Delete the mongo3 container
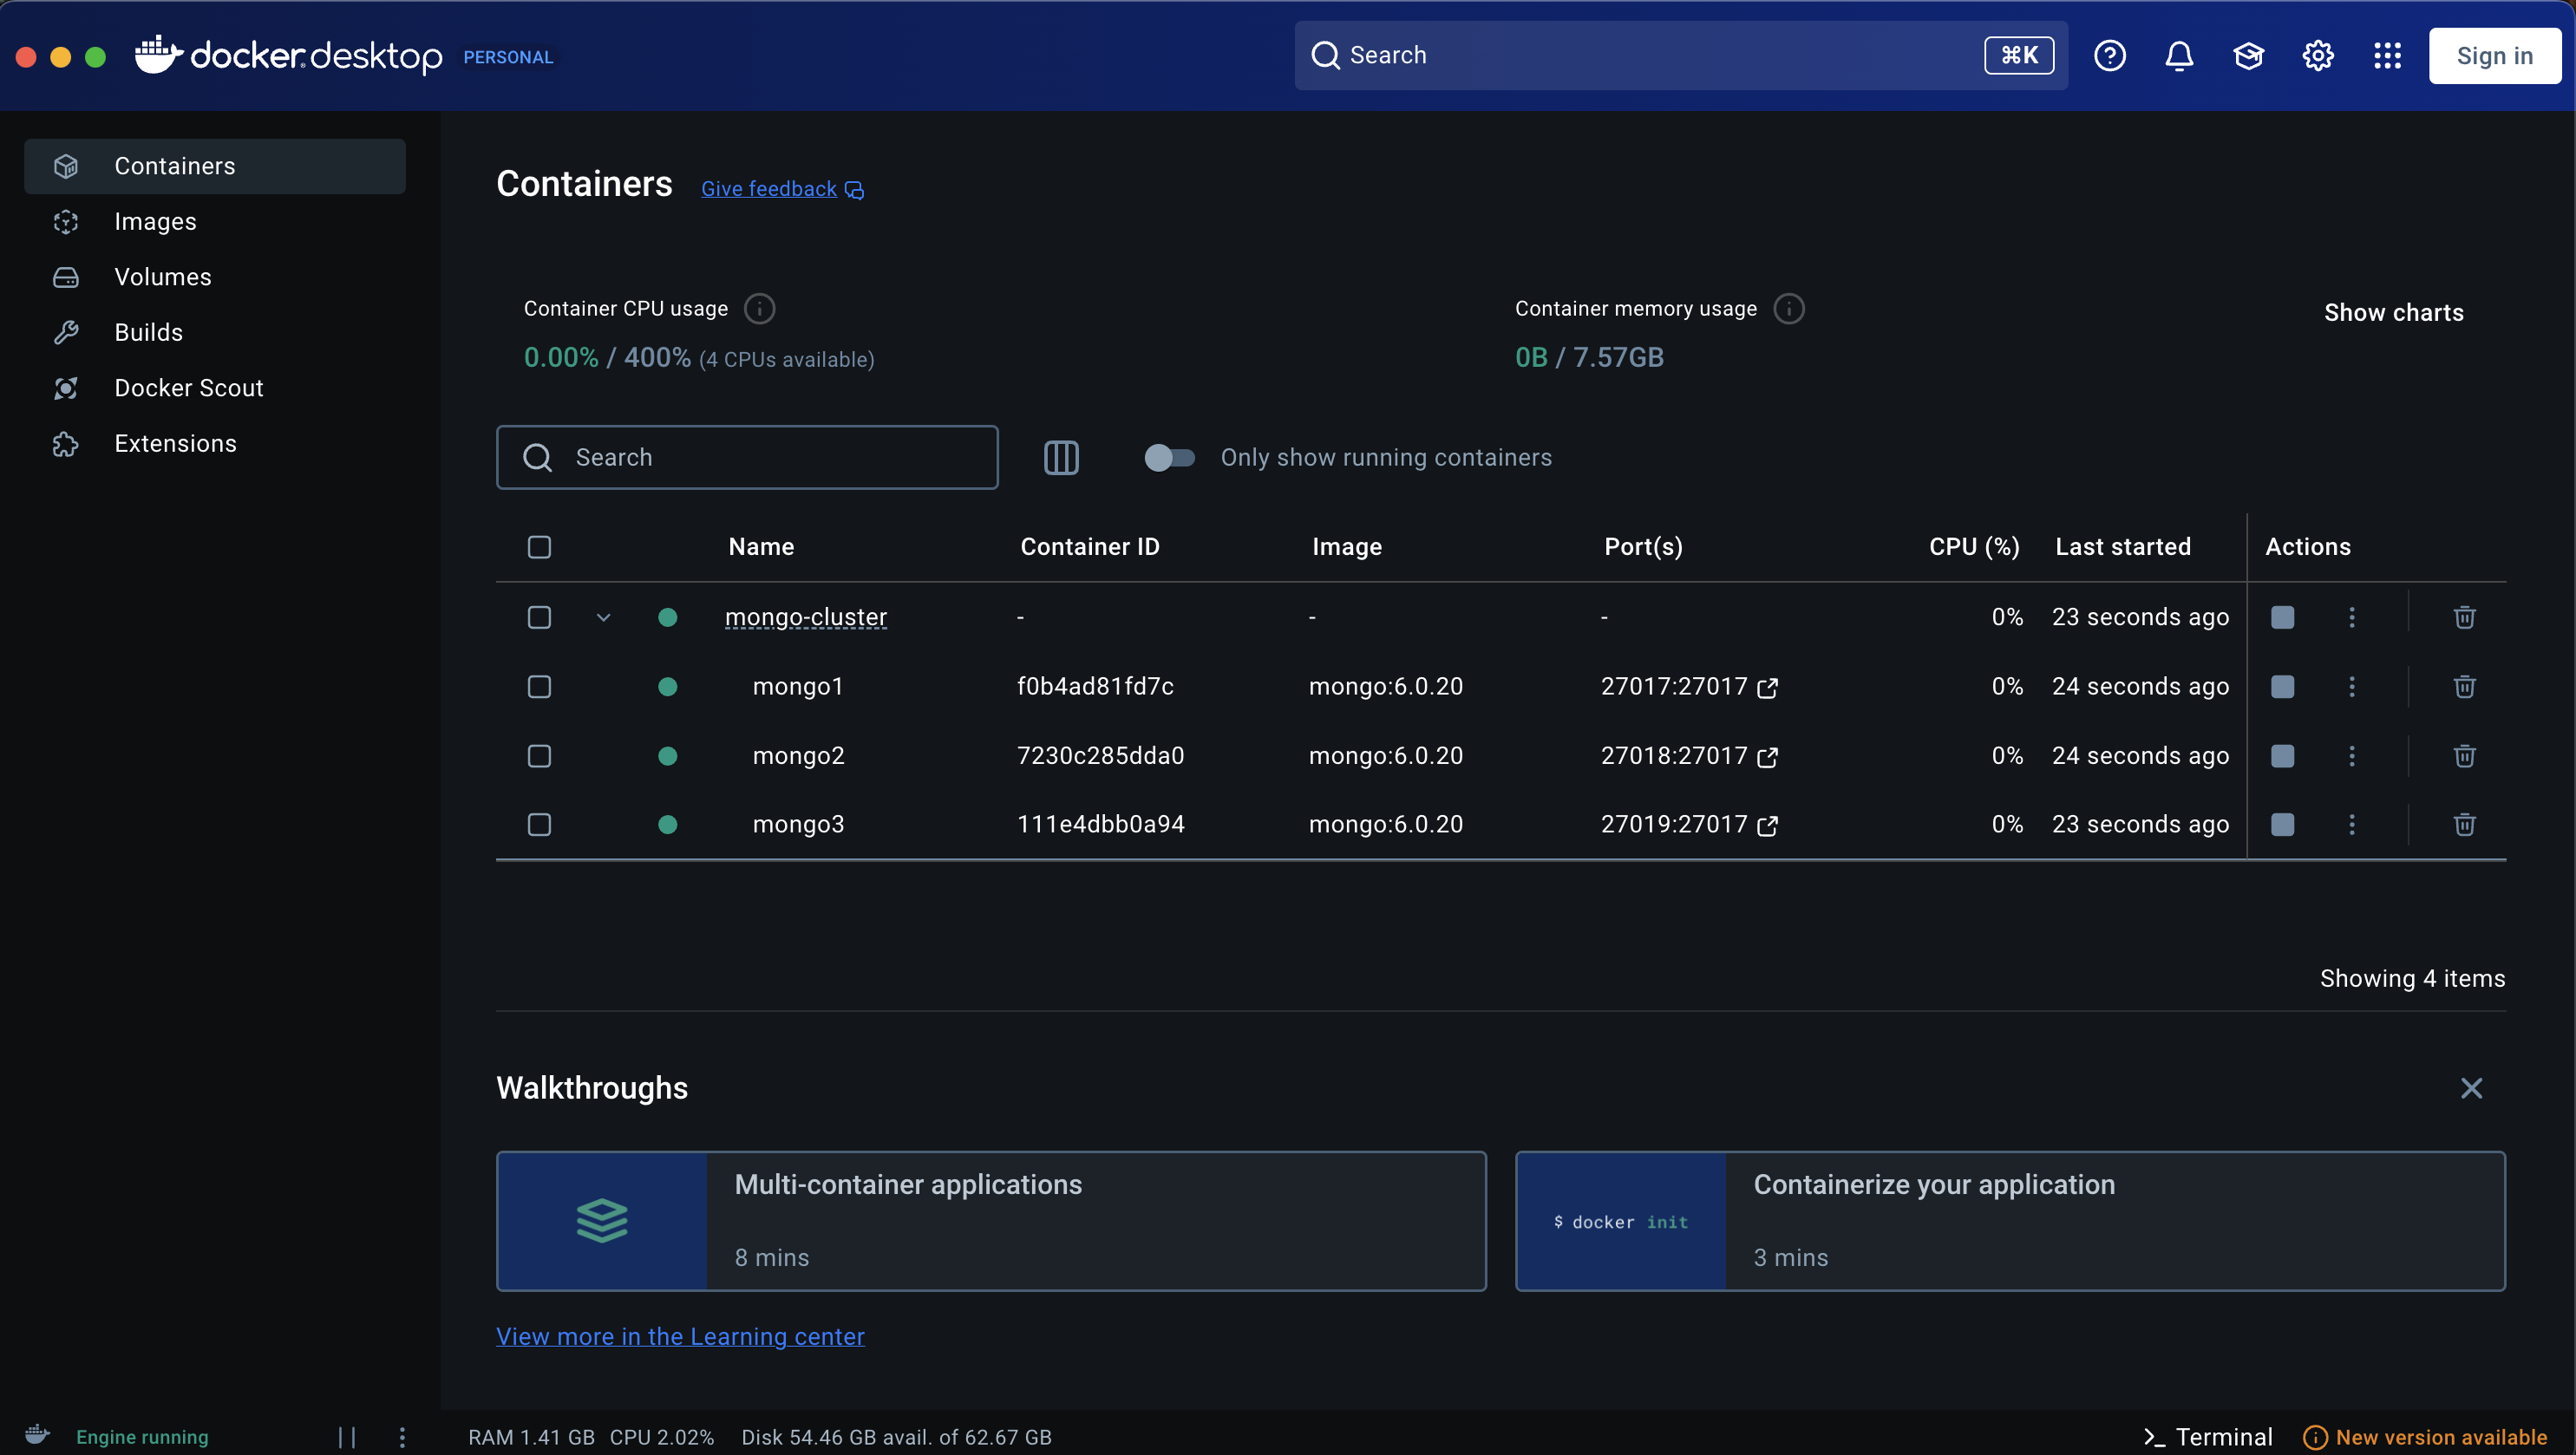The height and width of the screenshot is (1455, 2576). (x=2464, y=824)
